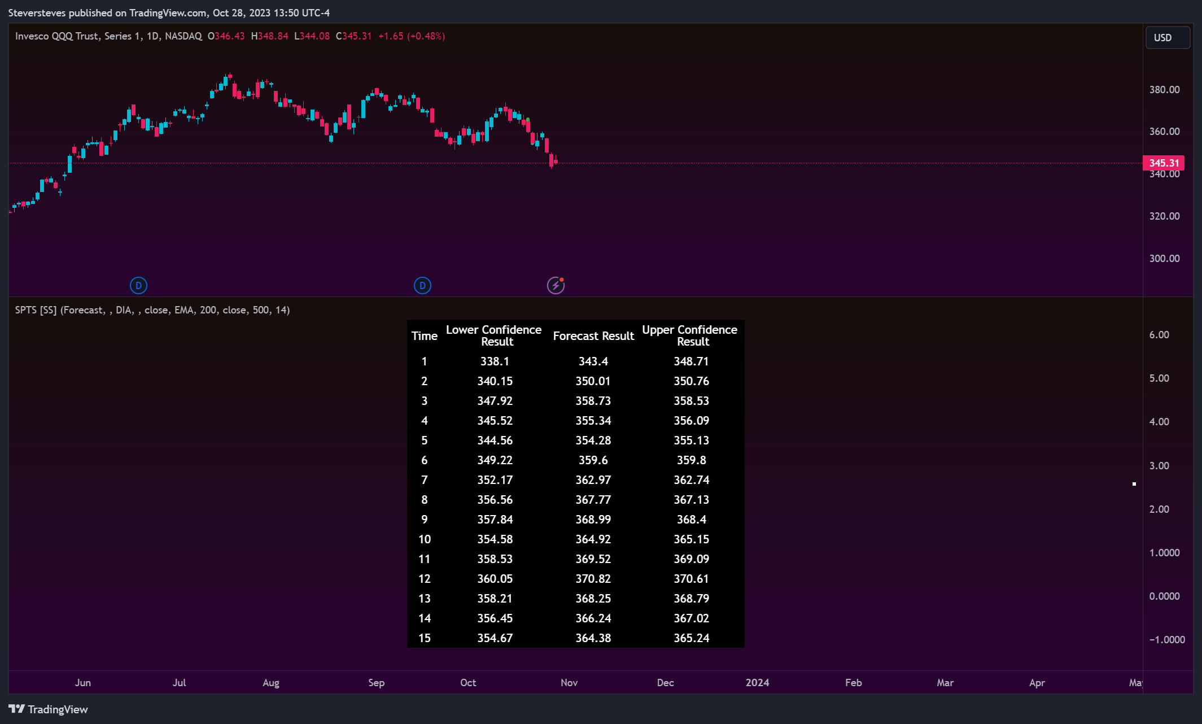The height and width of the screenshot is (724, 1202).
Task: Click the Time column header in forecast table
Action: 425,336
